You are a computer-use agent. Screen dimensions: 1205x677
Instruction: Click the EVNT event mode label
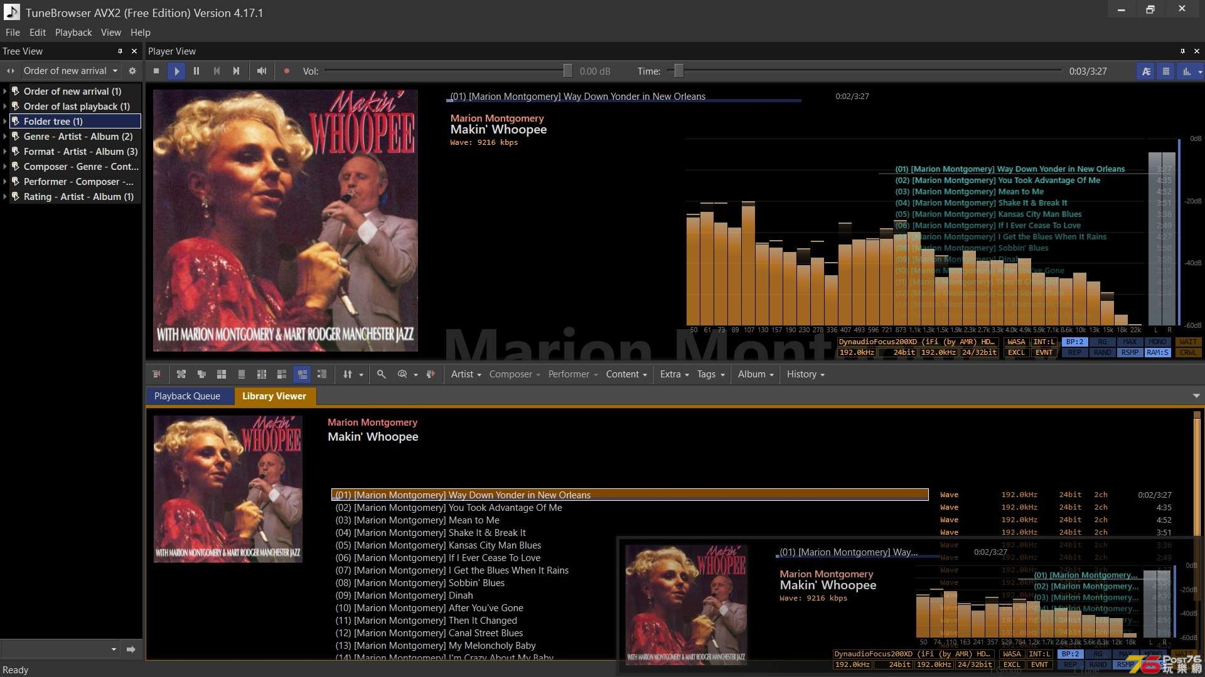[1044, 352]
